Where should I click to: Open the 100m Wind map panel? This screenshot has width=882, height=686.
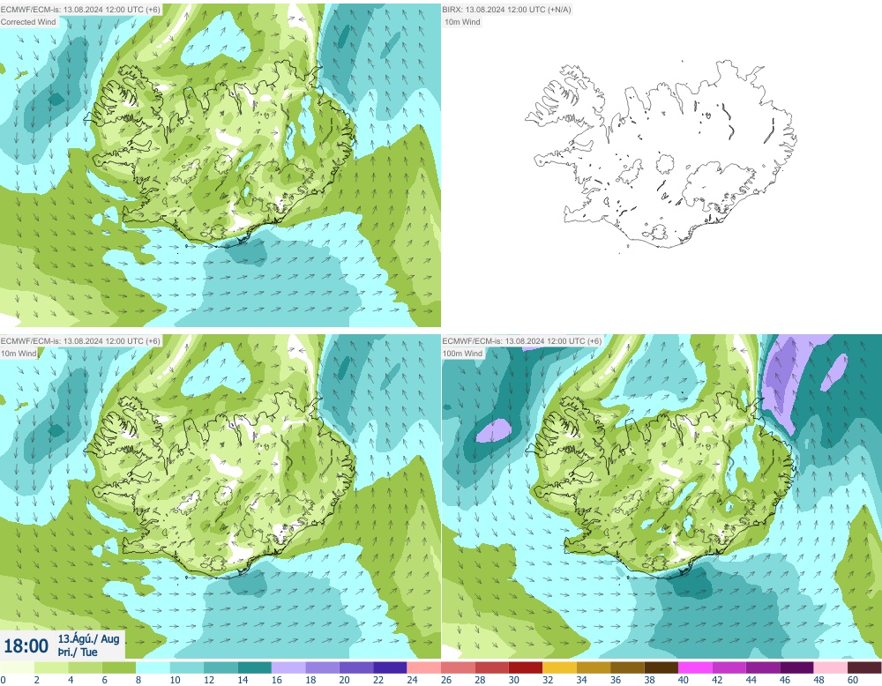(x=661, y=496)
